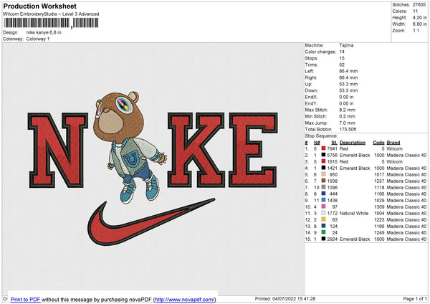The height and width of the screenshot is (304, 430).
Task: Click the Stop Sequence: heading
Action: pyautogui.click(x=321, y=136)
